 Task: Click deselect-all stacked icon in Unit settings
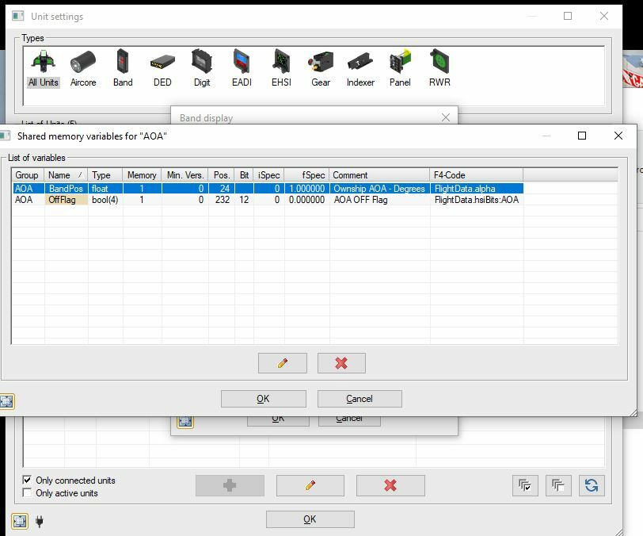click(x=558, y=485)
